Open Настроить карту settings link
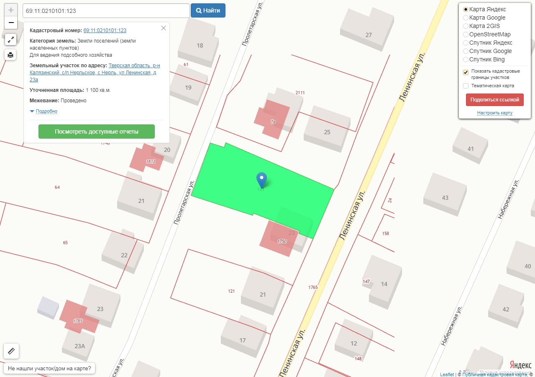The height and width of the screenshot is (377, 535). 495,113
